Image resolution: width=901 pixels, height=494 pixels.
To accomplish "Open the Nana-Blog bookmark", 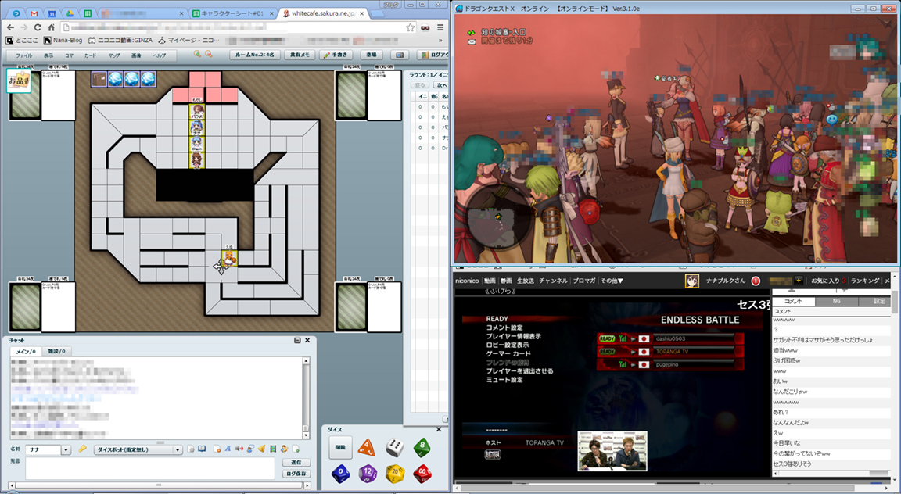I will point(63,40).
